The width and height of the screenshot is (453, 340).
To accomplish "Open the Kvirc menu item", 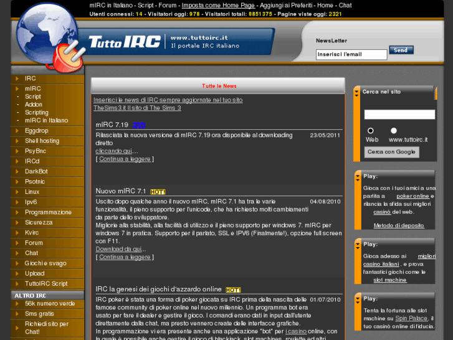I will click(x=32, y=233).
